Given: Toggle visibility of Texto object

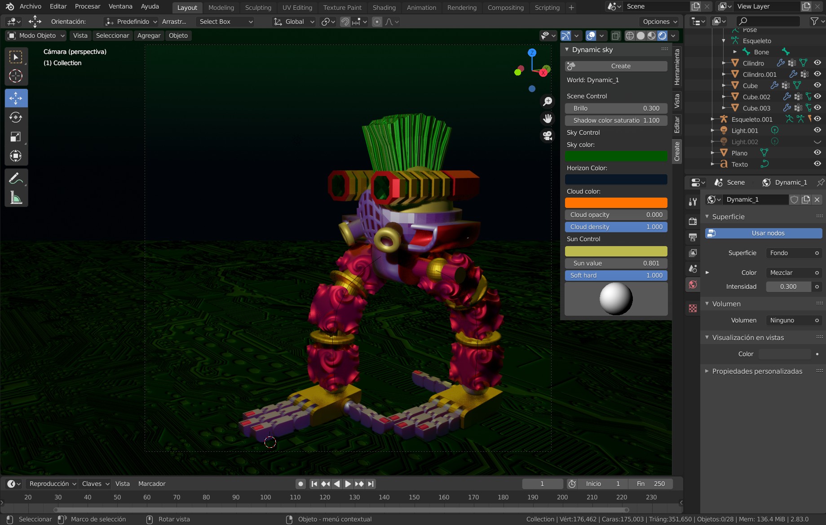Looking at the screenshot, I should point(817,164).
